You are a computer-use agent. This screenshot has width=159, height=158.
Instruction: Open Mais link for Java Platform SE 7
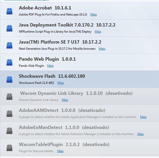coord(102,49)
